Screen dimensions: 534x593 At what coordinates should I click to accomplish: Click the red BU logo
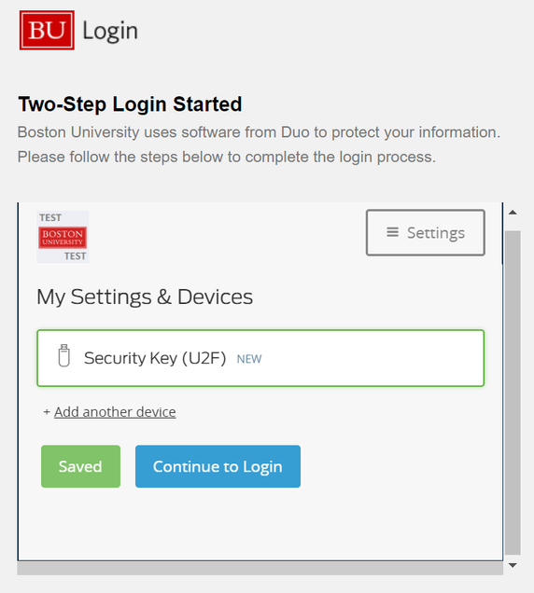47,30
